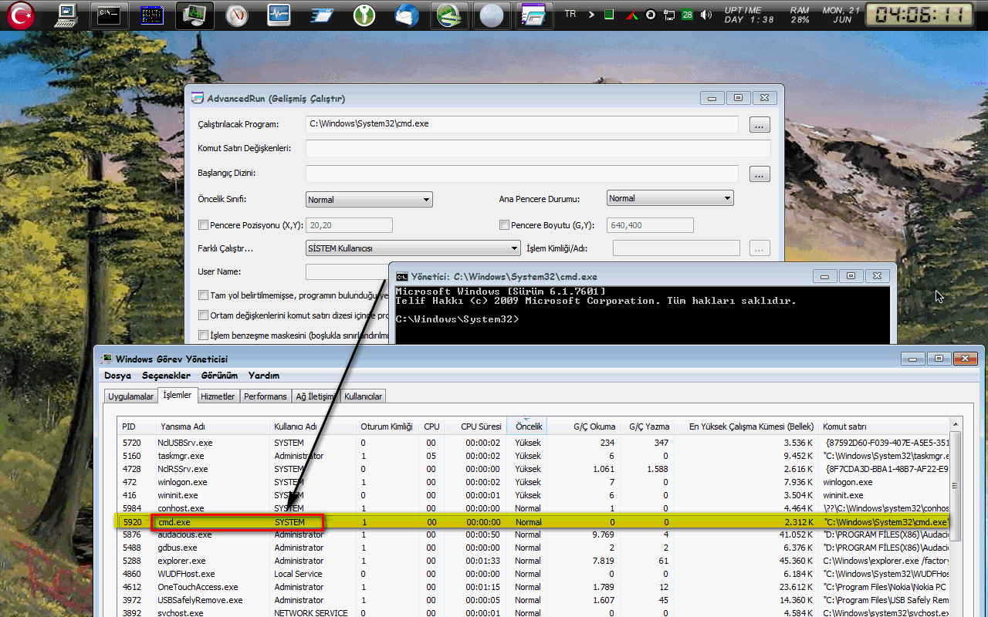The width and height of the screenshot is (988, 617).
Task: Open the pulse monitor dock icon
Action: pos(279,15)
